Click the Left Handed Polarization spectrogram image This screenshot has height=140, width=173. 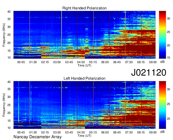[x=84, y=105]
